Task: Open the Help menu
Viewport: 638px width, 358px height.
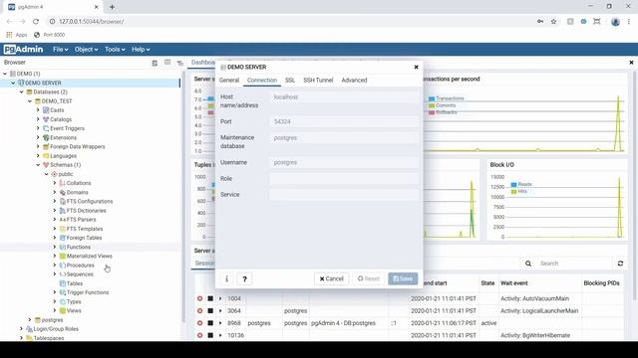Action: (141, 49)
